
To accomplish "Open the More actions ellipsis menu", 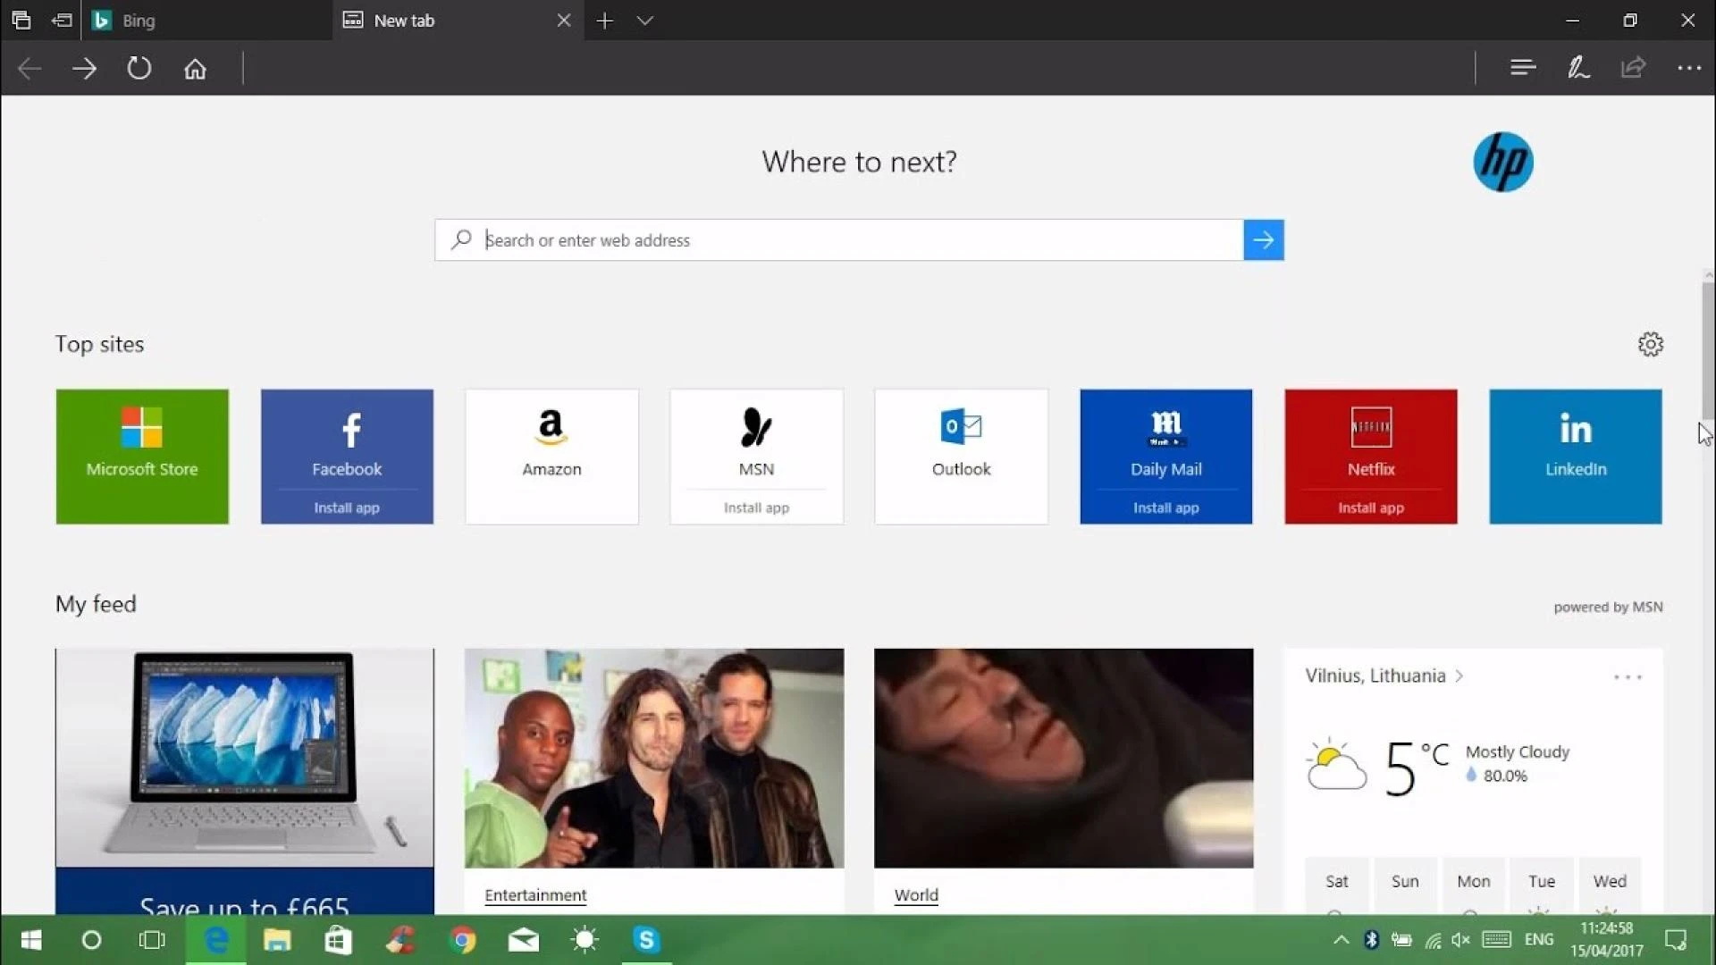I will coord(1688,68).
